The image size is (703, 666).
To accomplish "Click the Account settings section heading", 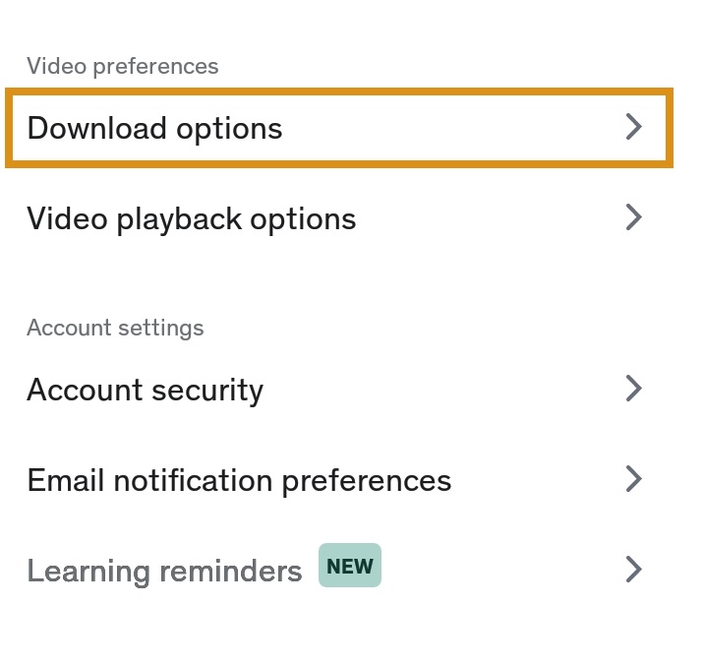I will 115,328.
